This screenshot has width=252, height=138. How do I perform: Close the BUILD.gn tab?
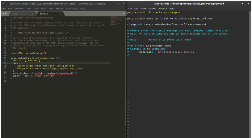coord(61,14)
